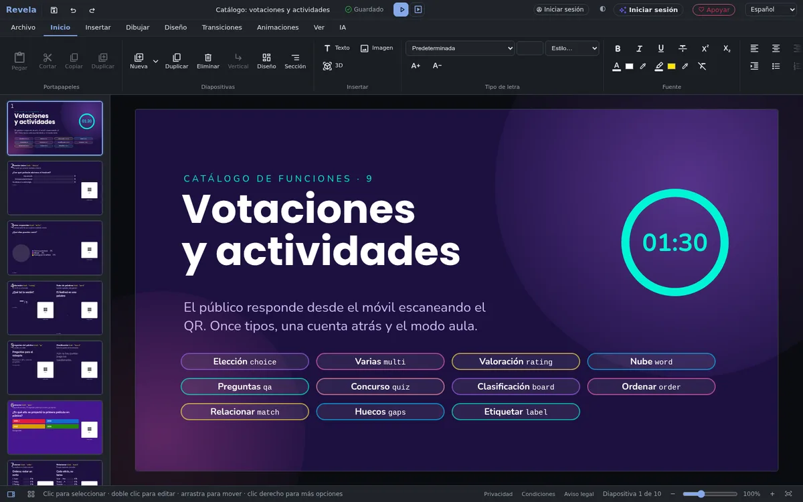803x502 pixels.
Task: Play presentation from current slide
Action: tap(418, 9)
